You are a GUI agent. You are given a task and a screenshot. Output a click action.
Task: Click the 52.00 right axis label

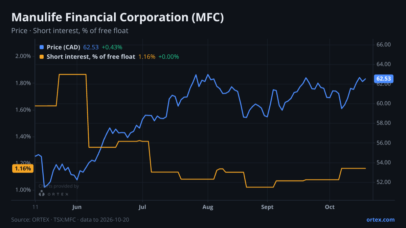tap(384, 182)
